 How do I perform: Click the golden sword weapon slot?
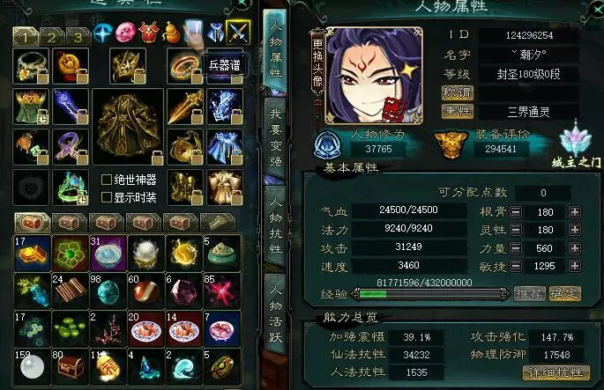[185, 107]
